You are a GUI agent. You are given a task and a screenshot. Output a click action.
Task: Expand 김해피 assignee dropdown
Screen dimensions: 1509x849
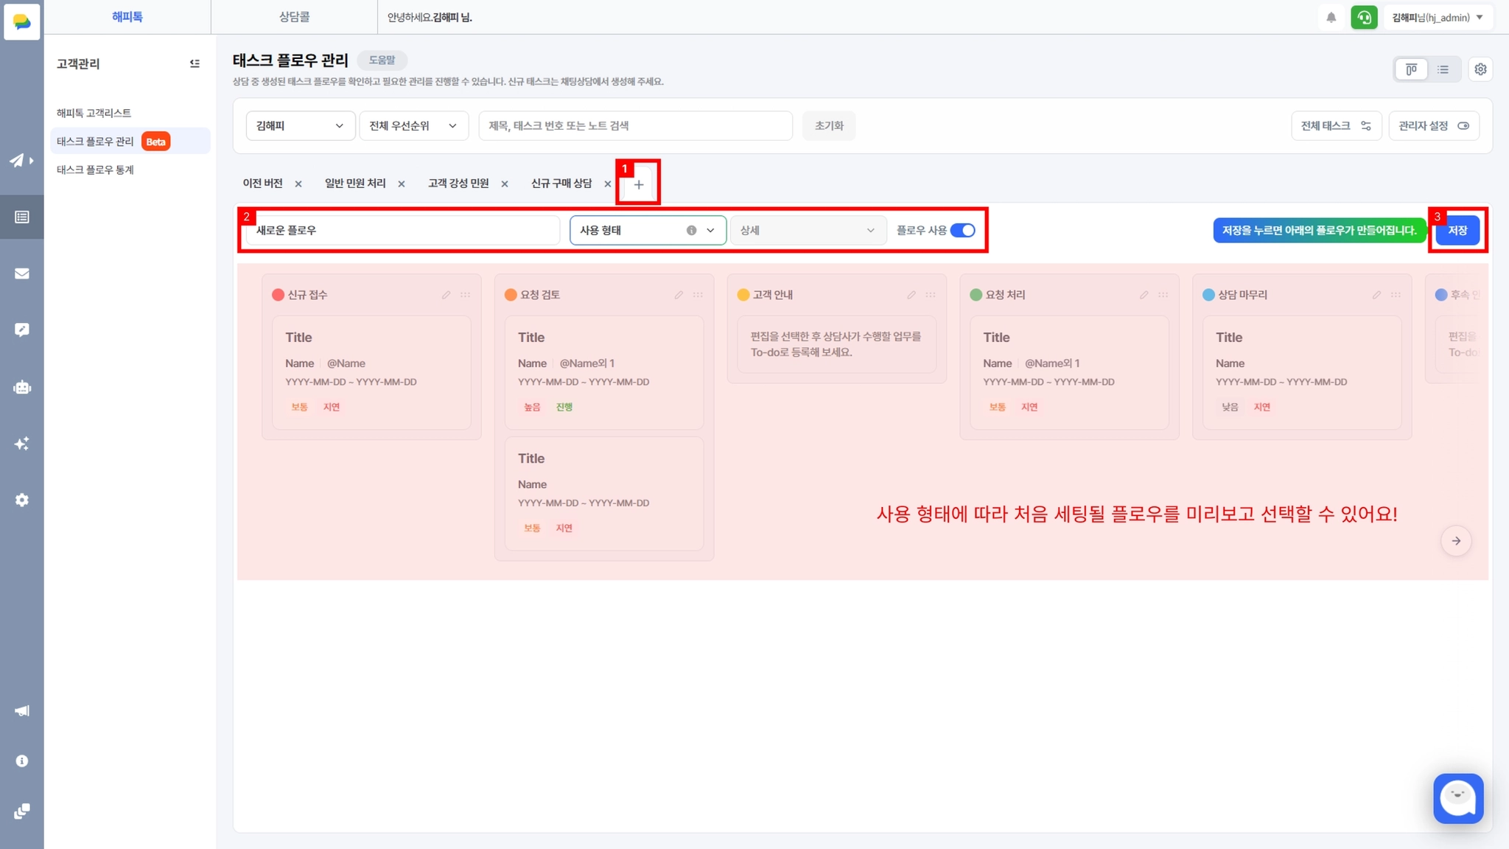tap(299, 126)
